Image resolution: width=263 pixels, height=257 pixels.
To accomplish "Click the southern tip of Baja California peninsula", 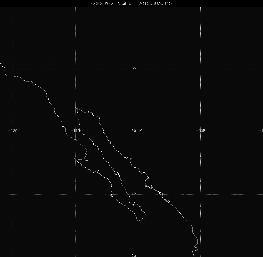I will click(x=138, y=221).
